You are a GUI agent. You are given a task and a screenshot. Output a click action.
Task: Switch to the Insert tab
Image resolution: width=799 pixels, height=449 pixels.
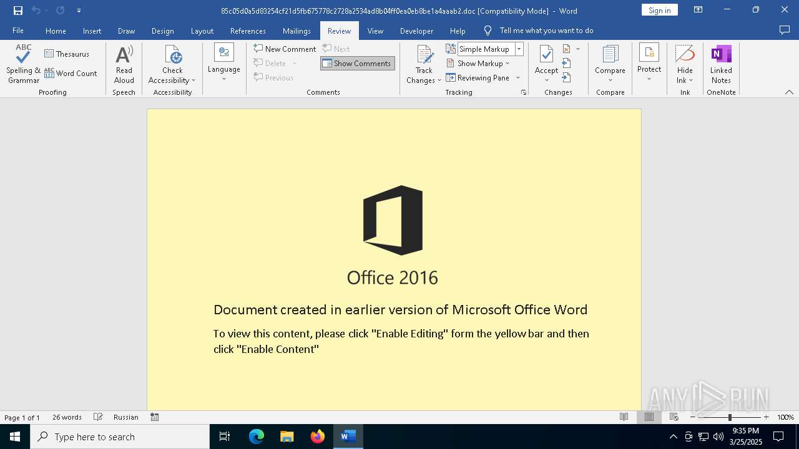click(92, 31)
